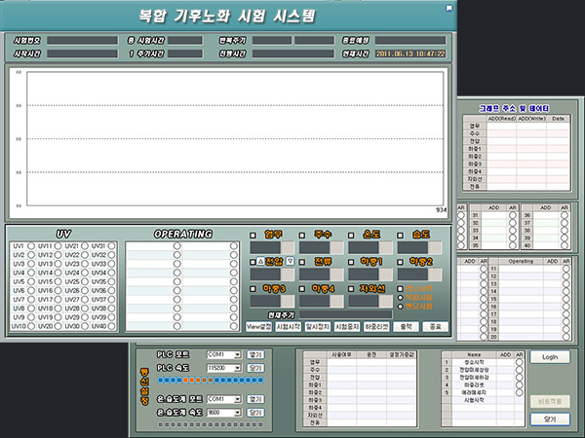Click the UV40 indicator lamp
Image resolution: width=585 pixels, height=438 pixels.
coord(110,326)
